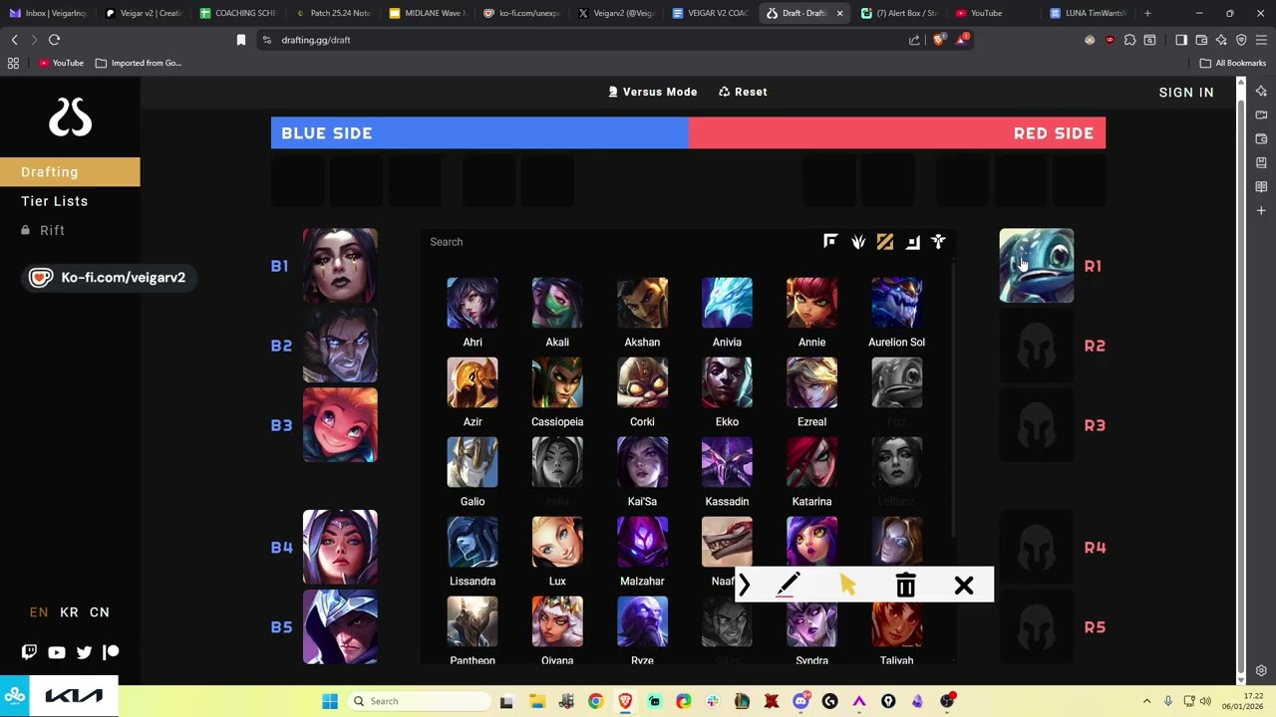This screenshot has height=717, width=1276.
Task: Toggle the highlighted Mid lane role filter
Action: click(885, 241)
